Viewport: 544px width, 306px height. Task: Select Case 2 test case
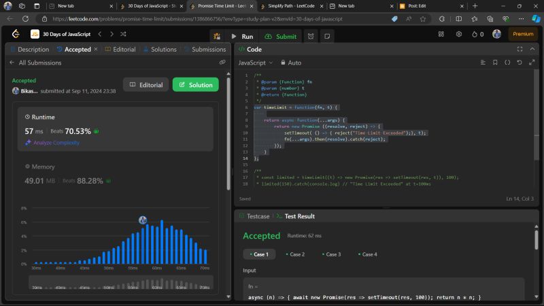pyautogui.click(x=295, y=254)
